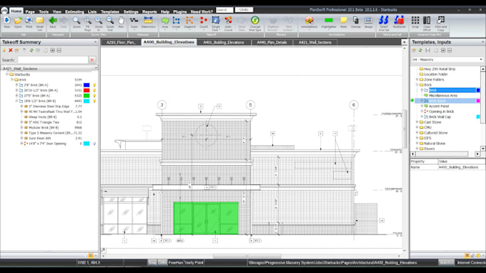Toggle visibility bulb for 2'8" Brick (BR-A)
Screen dimensions: 486x273
point(94,85)
